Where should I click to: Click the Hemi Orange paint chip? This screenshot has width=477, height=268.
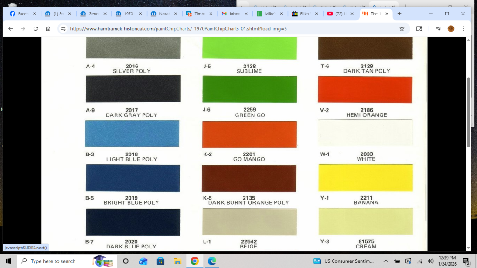pos(365,89)
